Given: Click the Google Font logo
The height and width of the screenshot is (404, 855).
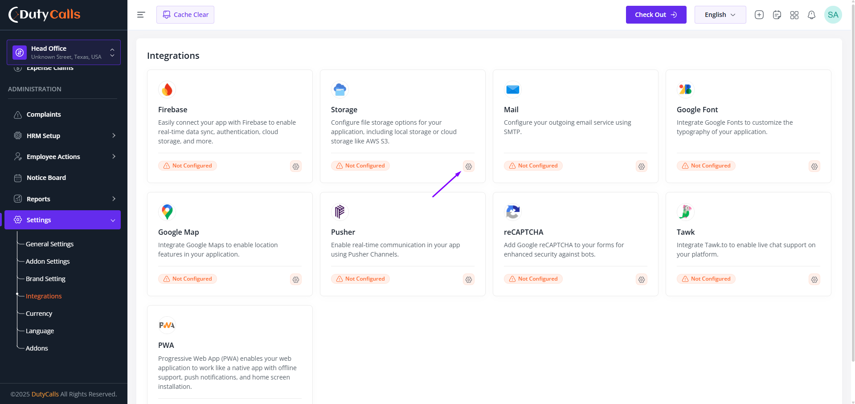Looking at the screenshot, I should [686, 90].
